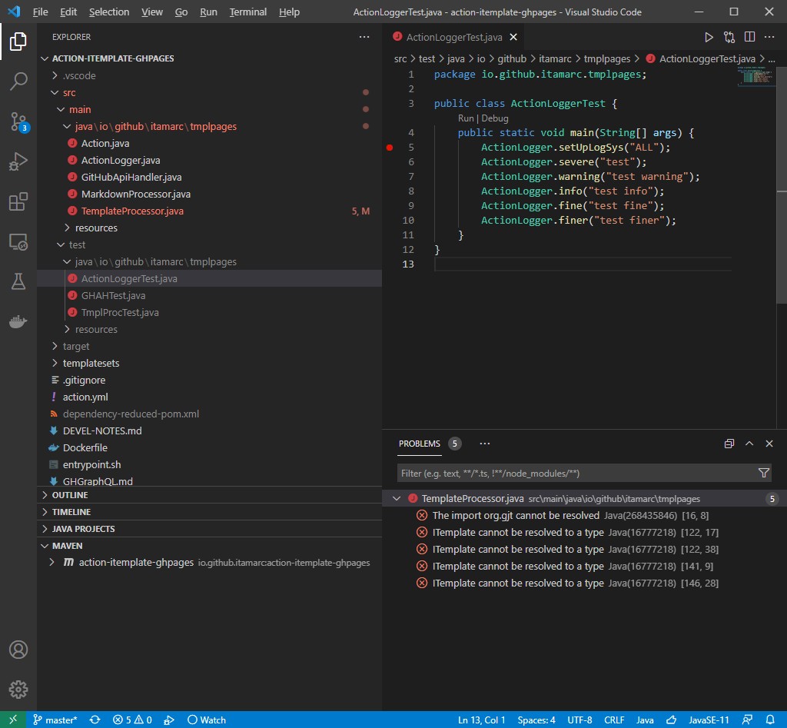Screen dimensions: 787x728
Task: Select the PROBLEMS panel tab
Action: [419, 444]
